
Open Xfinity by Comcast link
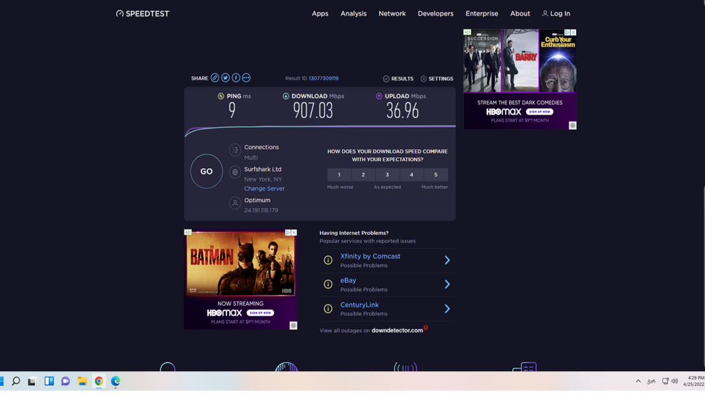pyautogui.click(x=370, y=256)
